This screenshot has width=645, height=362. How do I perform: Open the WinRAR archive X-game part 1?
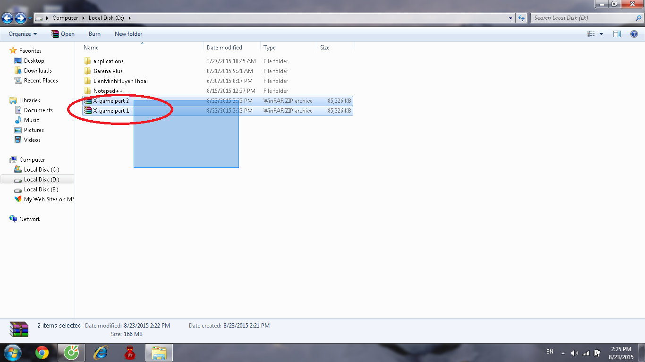(111, 111)
